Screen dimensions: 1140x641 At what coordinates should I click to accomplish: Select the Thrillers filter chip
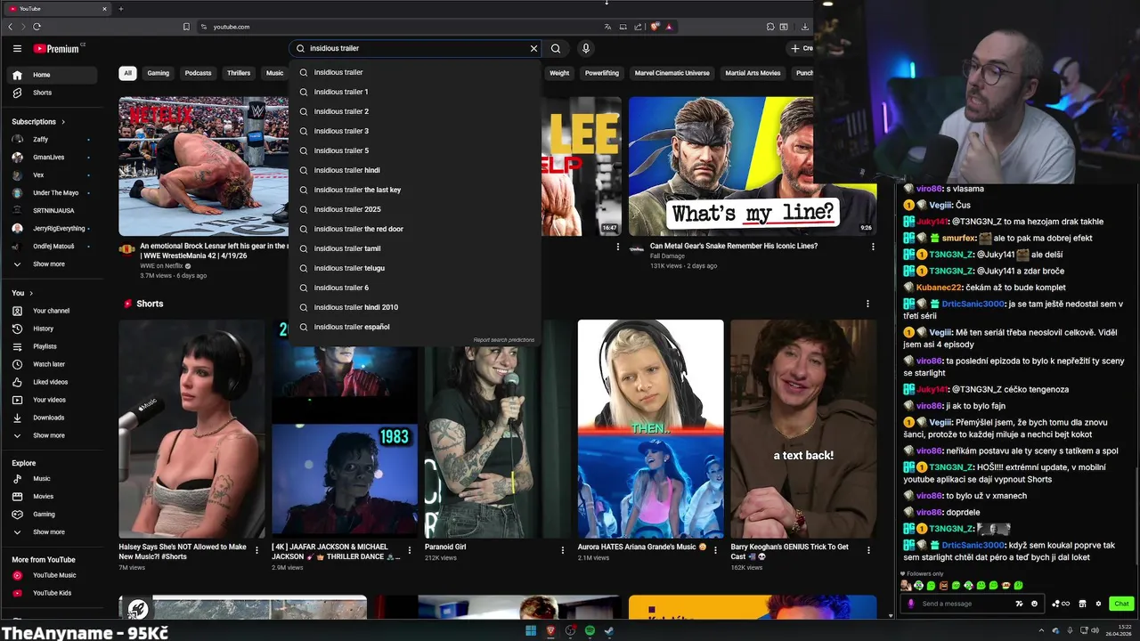pyautogui.click(x=239, y=73)
